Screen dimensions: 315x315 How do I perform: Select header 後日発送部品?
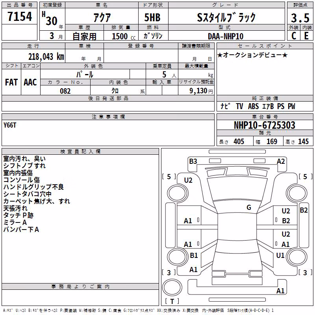tap(108, 98)
